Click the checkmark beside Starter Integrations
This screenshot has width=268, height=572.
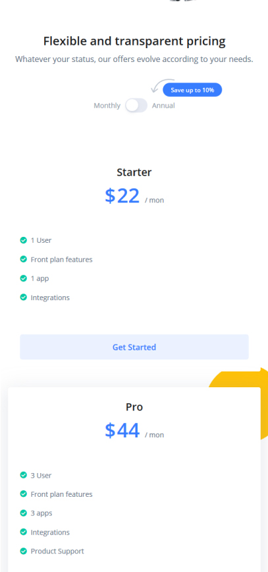23,297
